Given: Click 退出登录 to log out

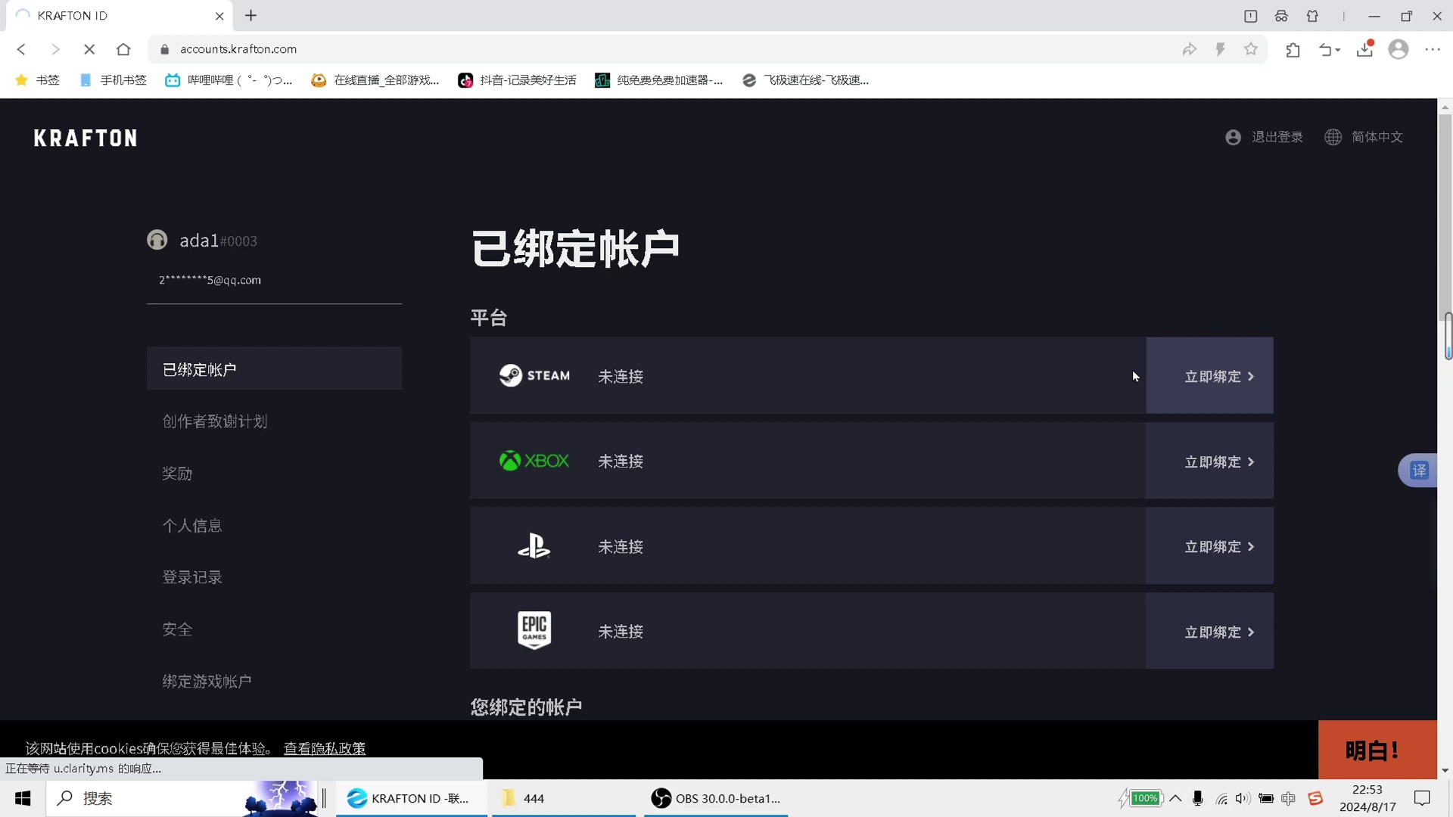Looking at the screenshot, I should (x=1277, y=137).
